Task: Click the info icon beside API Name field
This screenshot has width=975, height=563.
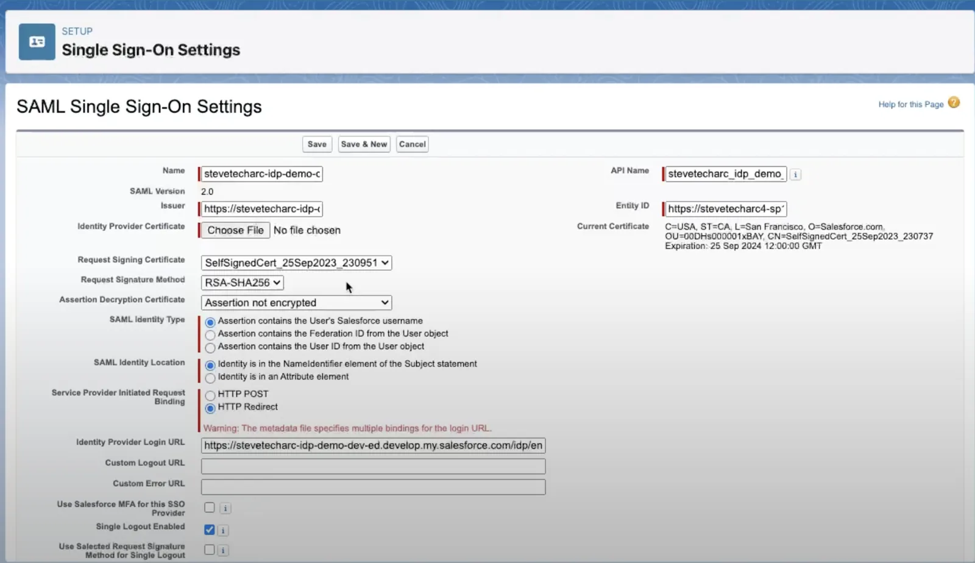Action: [795, 175]
